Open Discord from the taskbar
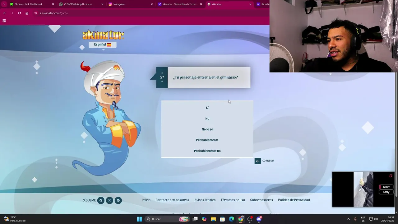 pos(259,219)
